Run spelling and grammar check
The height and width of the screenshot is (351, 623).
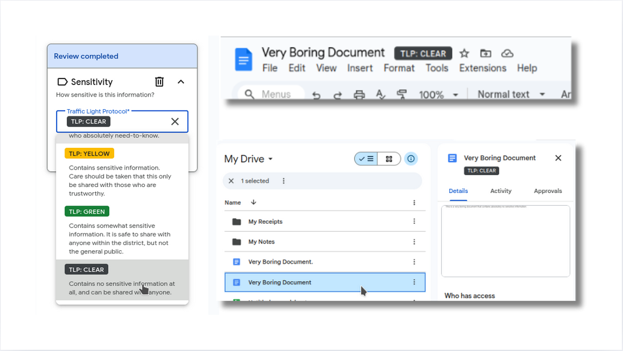click(x=380, y=95)
